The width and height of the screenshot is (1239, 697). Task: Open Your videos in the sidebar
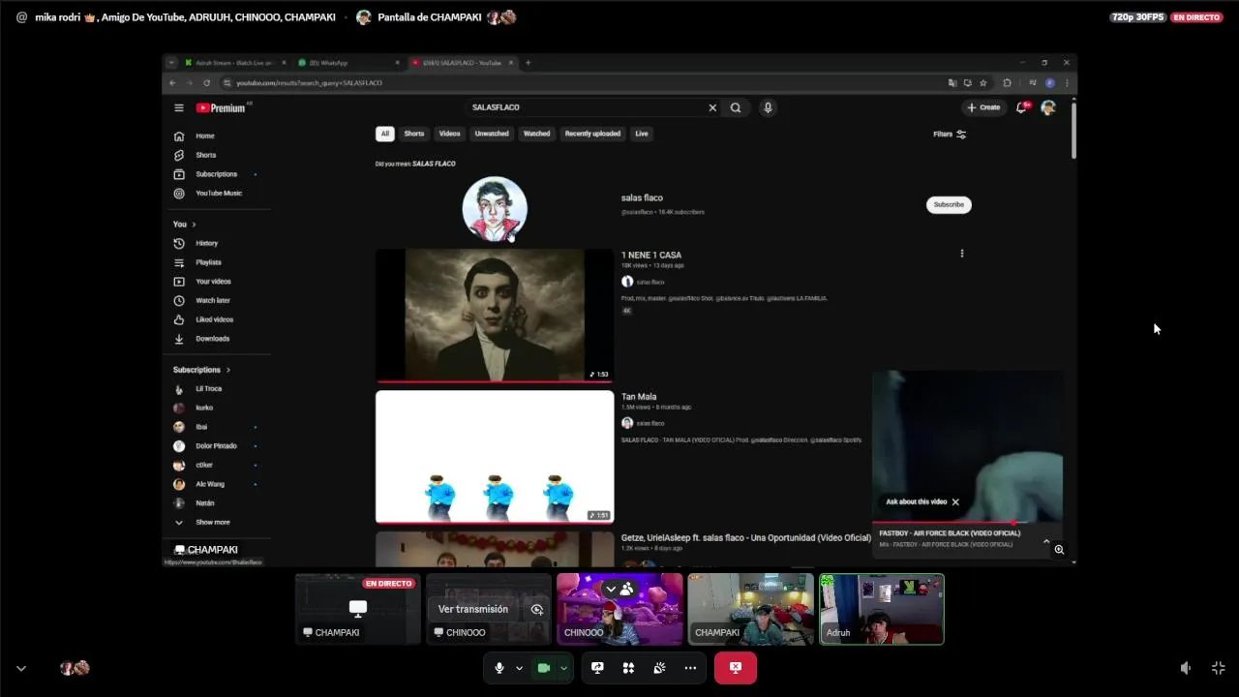coord(212,282)
